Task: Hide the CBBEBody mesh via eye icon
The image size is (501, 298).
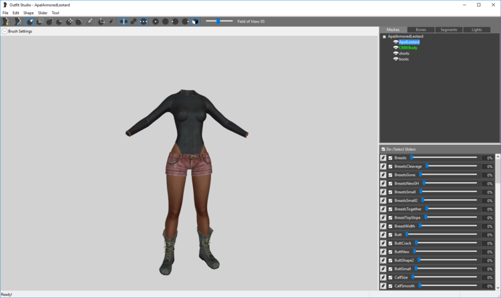Action: point(395,48)
